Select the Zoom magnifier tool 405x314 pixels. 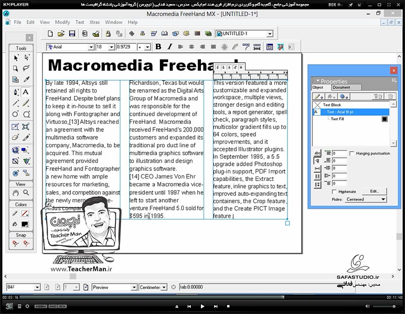point(26,193)
